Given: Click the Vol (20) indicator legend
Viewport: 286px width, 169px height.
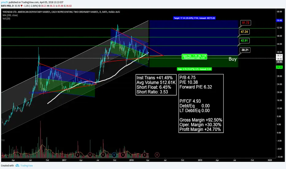Looking at the screenshot, I should pos(6,18).
